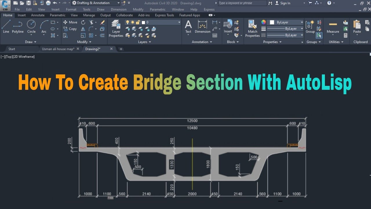Click the object color wheel swatch
The width and height of the screenshot is (371, 209).
[263, 22]
